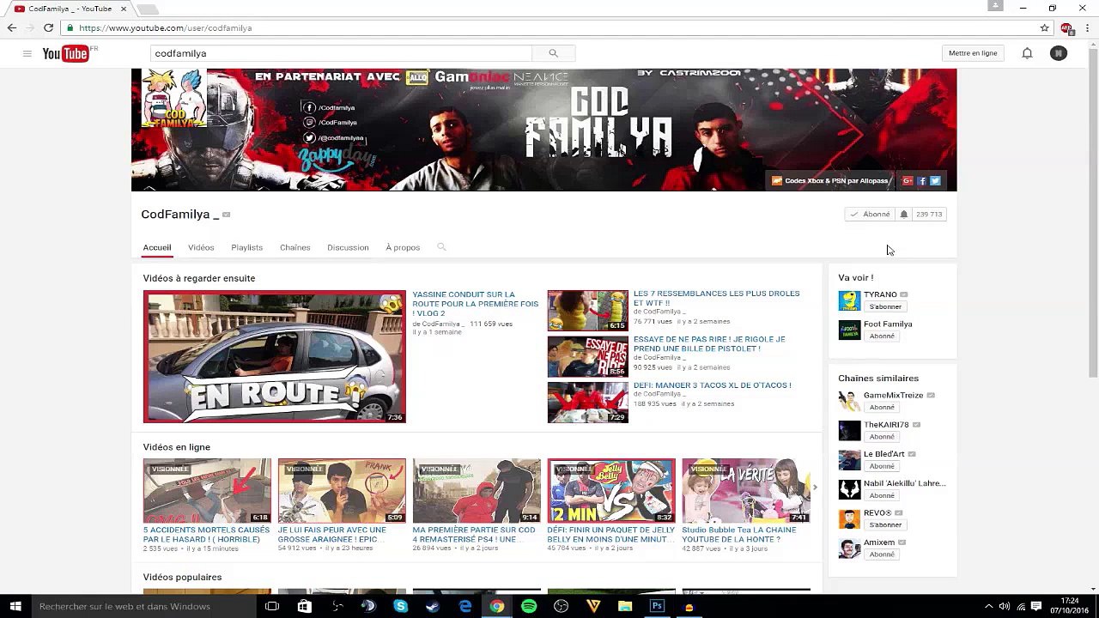Viewport: 1099px width, 618px height.
Task: Bookmark this page with the star
Action: point(1044,27)
